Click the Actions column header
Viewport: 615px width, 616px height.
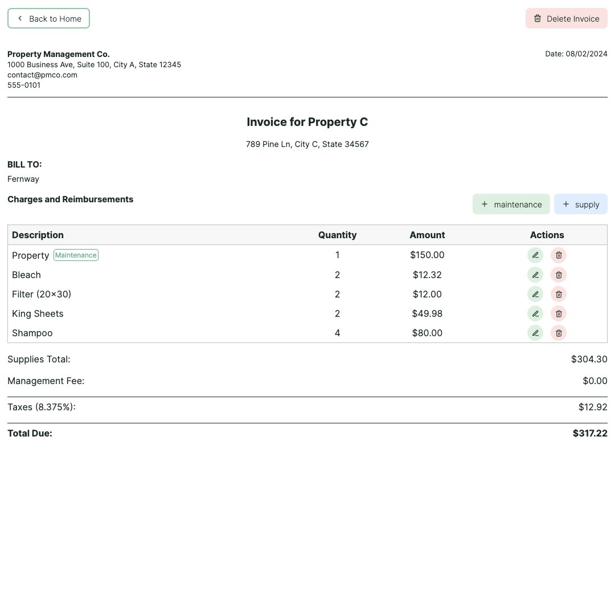(x=547, y=235)
